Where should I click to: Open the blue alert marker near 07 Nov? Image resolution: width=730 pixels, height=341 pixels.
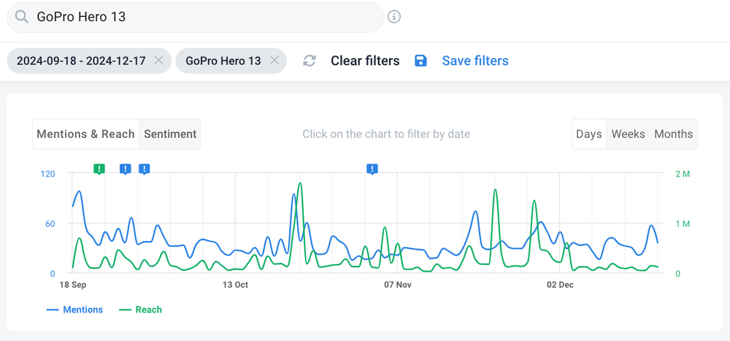[x=372, y=169]
